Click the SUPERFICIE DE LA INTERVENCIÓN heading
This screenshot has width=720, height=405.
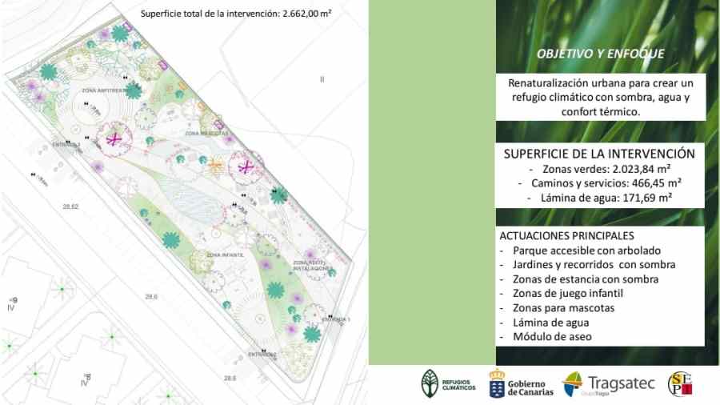click(x=599, y=154)
